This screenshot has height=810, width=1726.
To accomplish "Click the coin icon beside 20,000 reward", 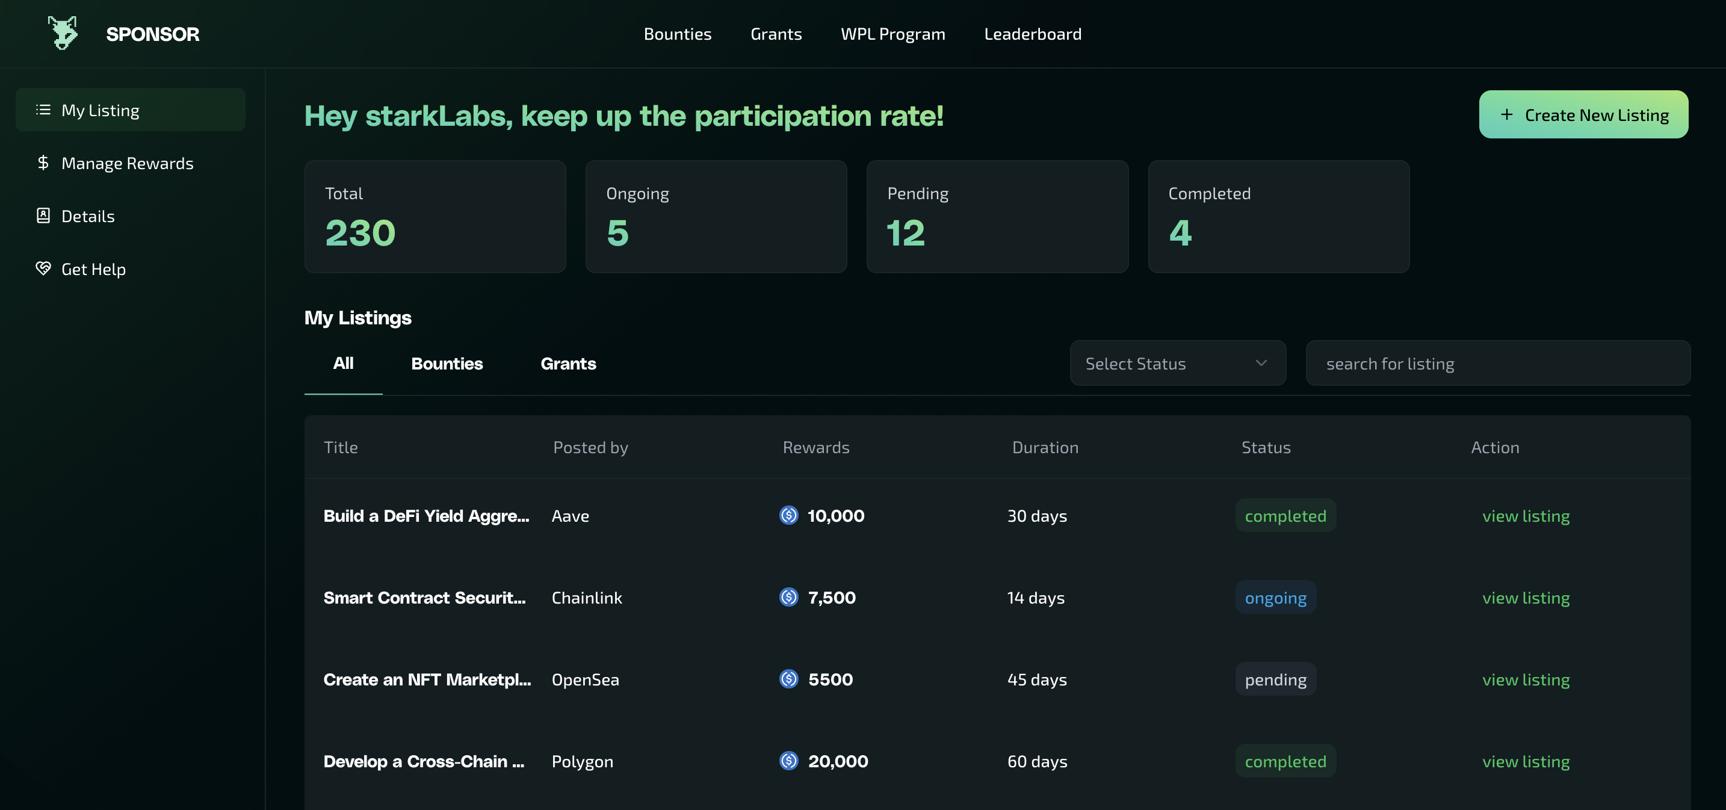I will click(788, 761).
